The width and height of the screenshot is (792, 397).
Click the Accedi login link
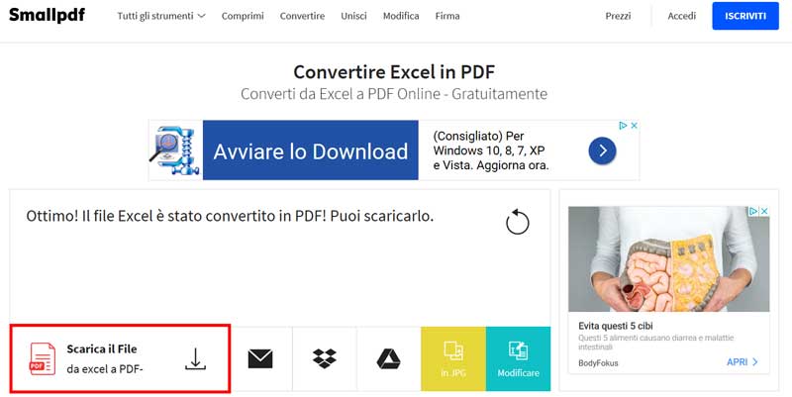(x=682, y=16)
